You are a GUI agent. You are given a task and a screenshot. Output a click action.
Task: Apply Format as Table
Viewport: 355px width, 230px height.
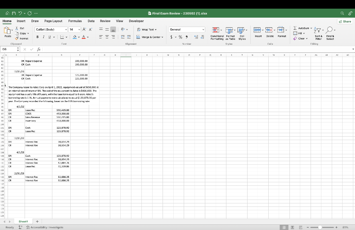coord(231,33)
